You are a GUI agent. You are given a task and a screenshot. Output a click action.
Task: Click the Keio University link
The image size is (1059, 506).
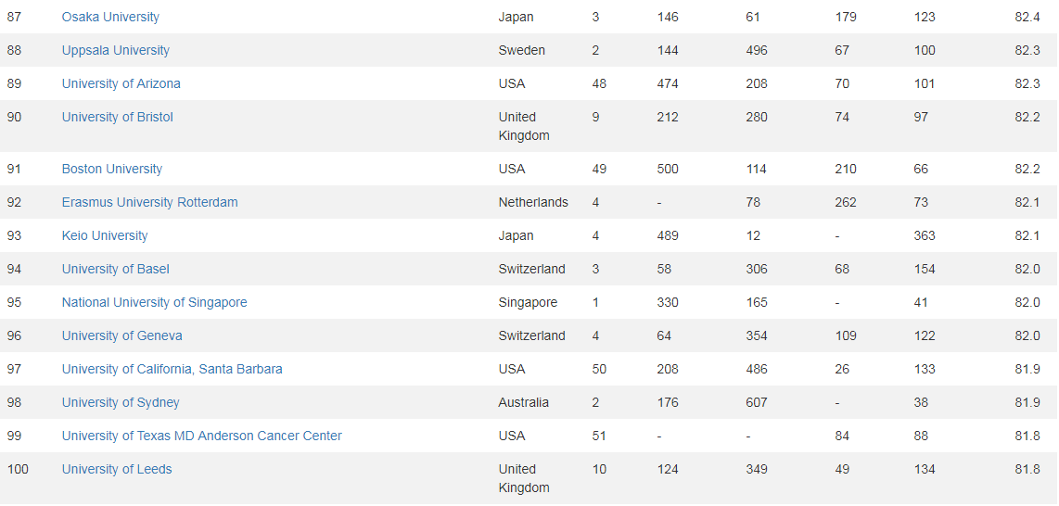[105, 235]
